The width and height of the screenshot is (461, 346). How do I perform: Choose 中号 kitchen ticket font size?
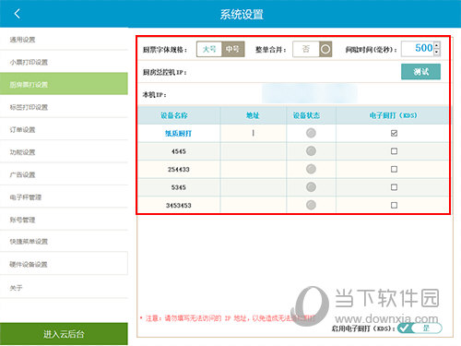(x=232, y=49)
